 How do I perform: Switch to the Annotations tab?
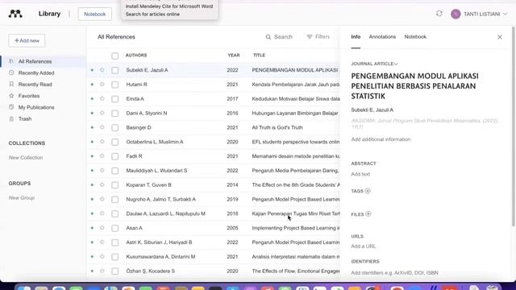click(382, 37)
